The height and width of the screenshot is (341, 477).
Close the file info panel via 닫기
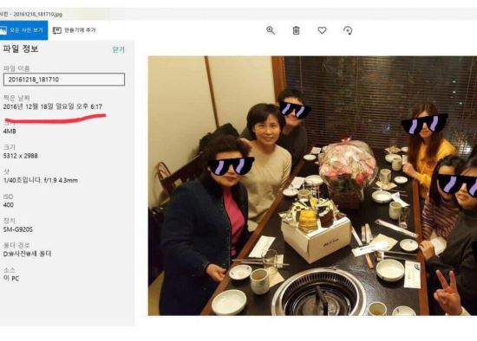118,49
